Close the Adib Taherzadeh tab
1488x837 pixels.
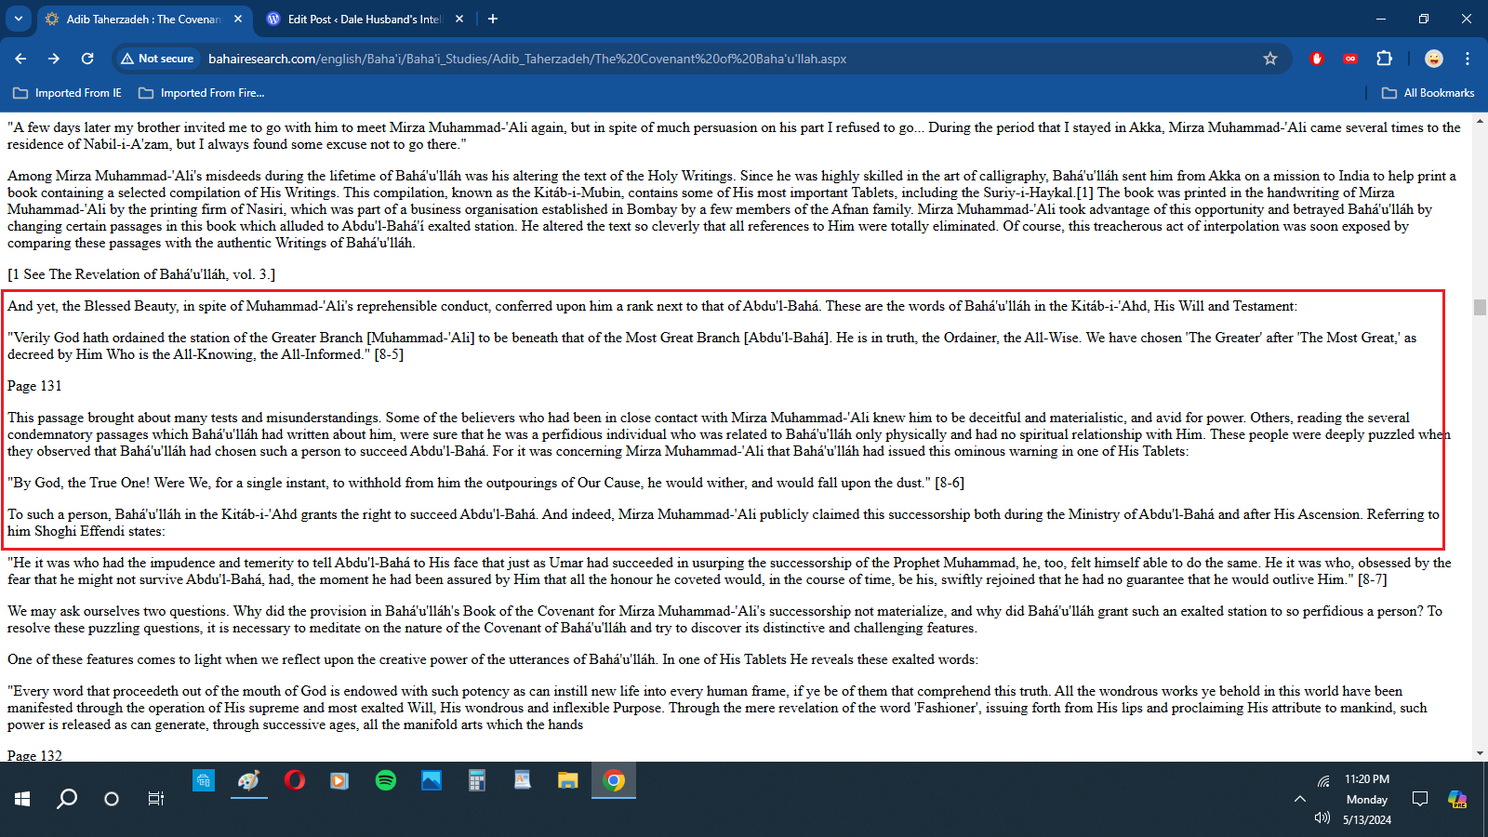click(x=238, y=19)
